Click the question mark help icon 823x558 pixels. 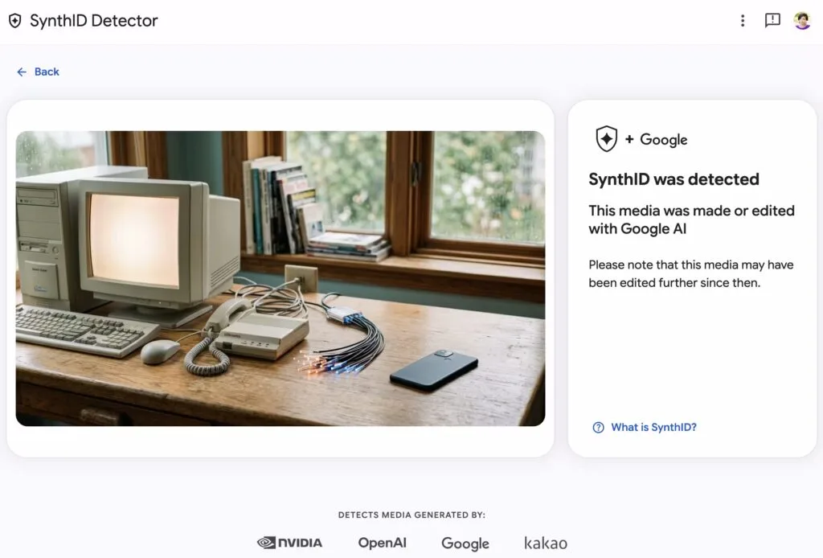pyautogui.click(x=598, y=427)
